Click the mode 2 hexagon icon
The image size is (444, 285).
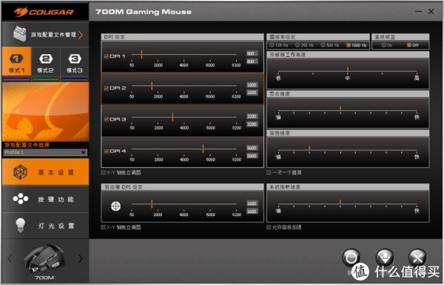[46, 58]
